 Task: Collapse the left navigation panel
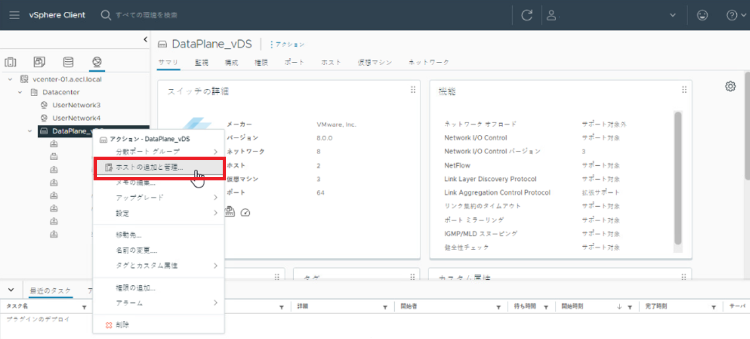[145, 40]
